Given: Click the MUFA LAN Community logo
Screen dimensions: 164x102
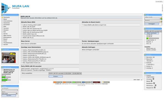Looking at the screenshot, I should pyautogui.click(x=15, y=8).
